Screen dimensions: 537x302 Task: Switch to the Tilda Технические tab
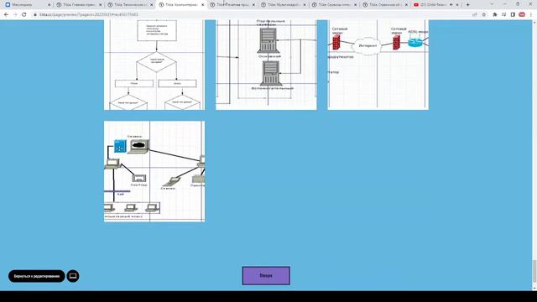click(131, 5)
